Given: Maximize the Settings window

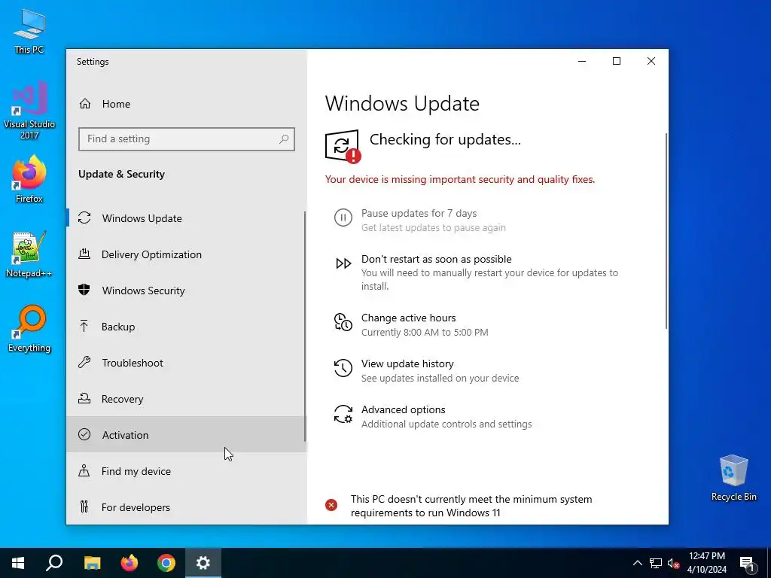Looking at the screenshot, I should [617, 61].
